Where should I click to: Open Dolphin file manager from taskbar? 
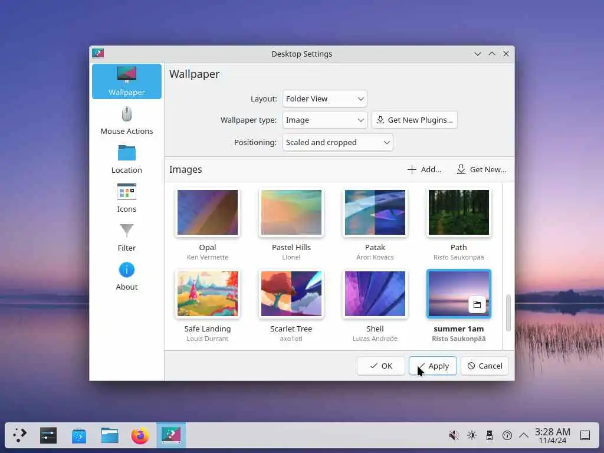tap(110, 435)
